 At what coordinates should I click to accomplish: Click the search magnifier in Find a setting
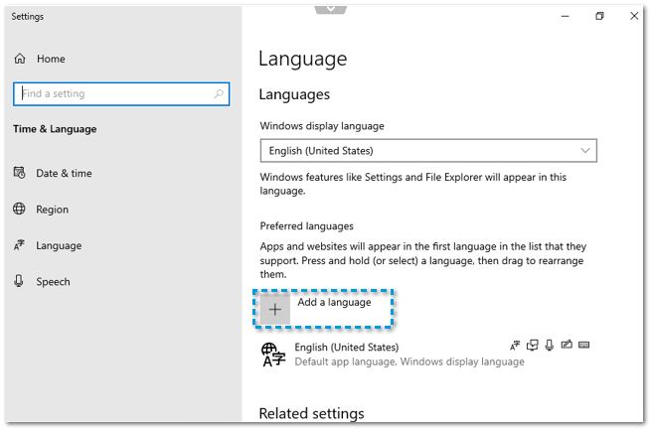[219, 93]
